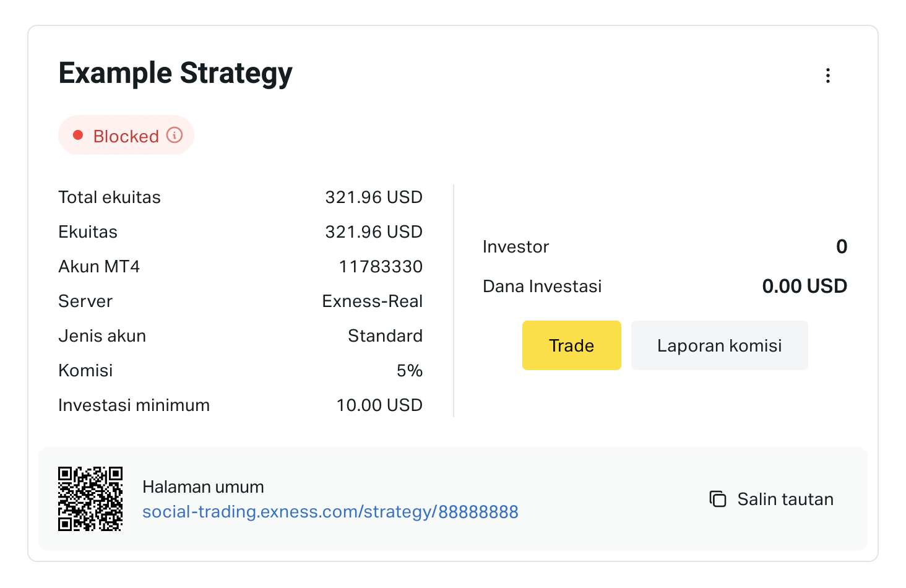Click the Jenis akun Standard value
Image resolution: width=906 pixels, height=588 pixels.
(x=385, y=336)
